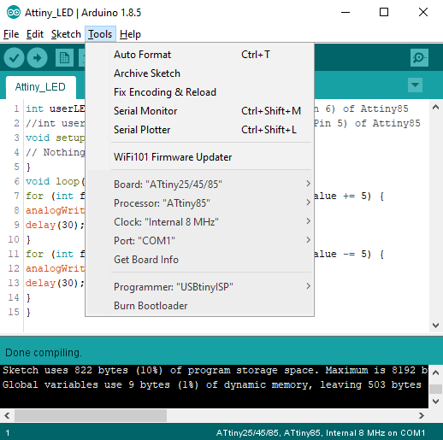
Task: Expand the Processor "ATtiny85" submenu
Action: point(211,202)
